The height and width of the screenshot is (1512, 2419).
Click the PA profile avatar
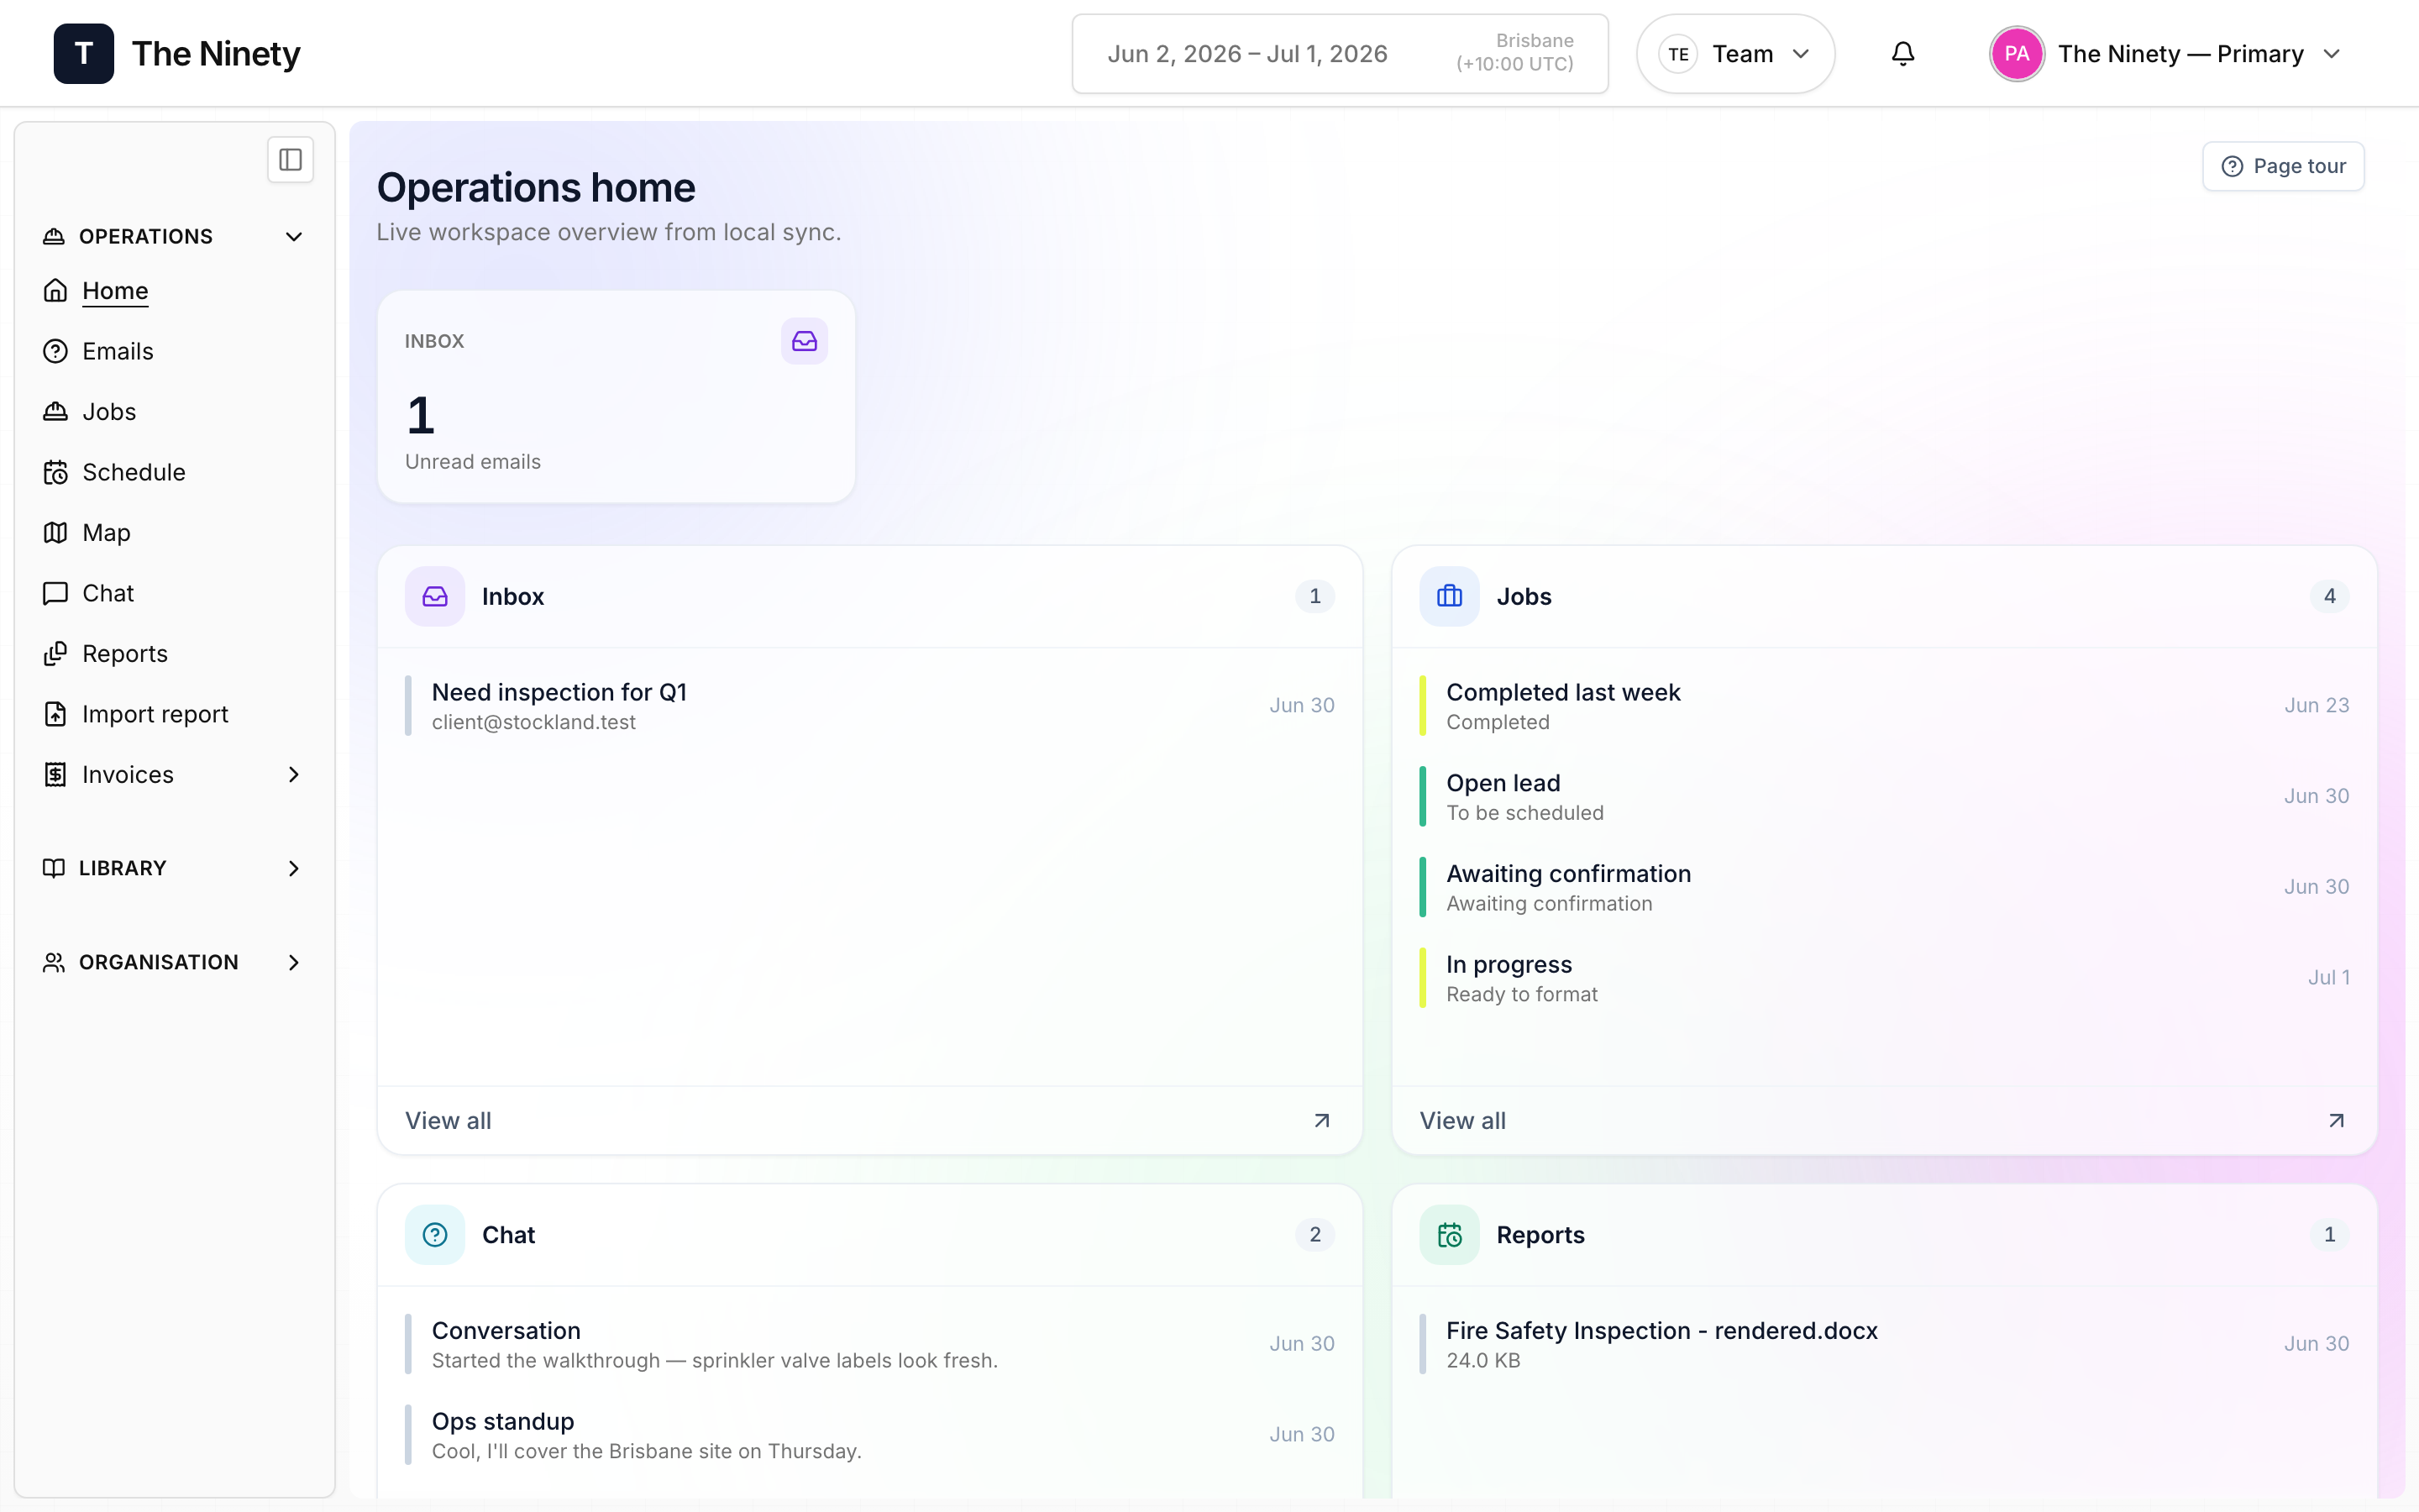[x=2016, y=54]
